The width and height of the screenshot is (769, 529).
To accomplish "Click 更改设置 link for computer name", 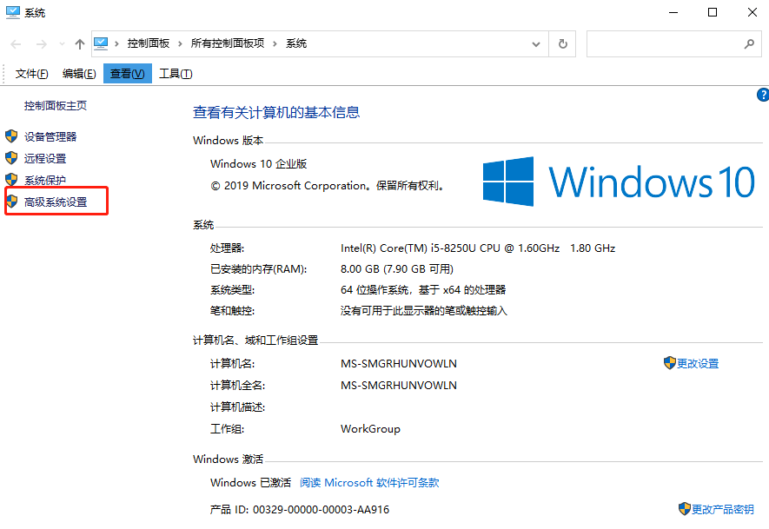I will pos(698,364).
